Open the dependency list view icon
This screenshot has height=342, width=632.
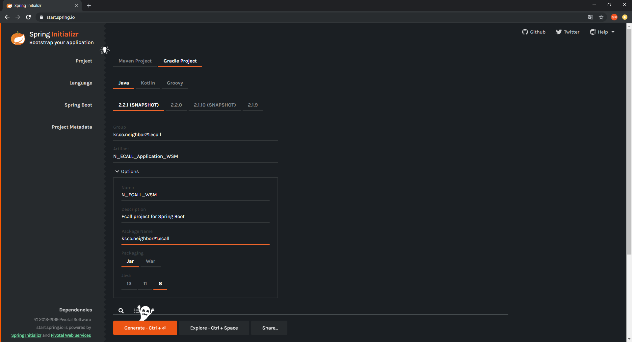[137, 310]
